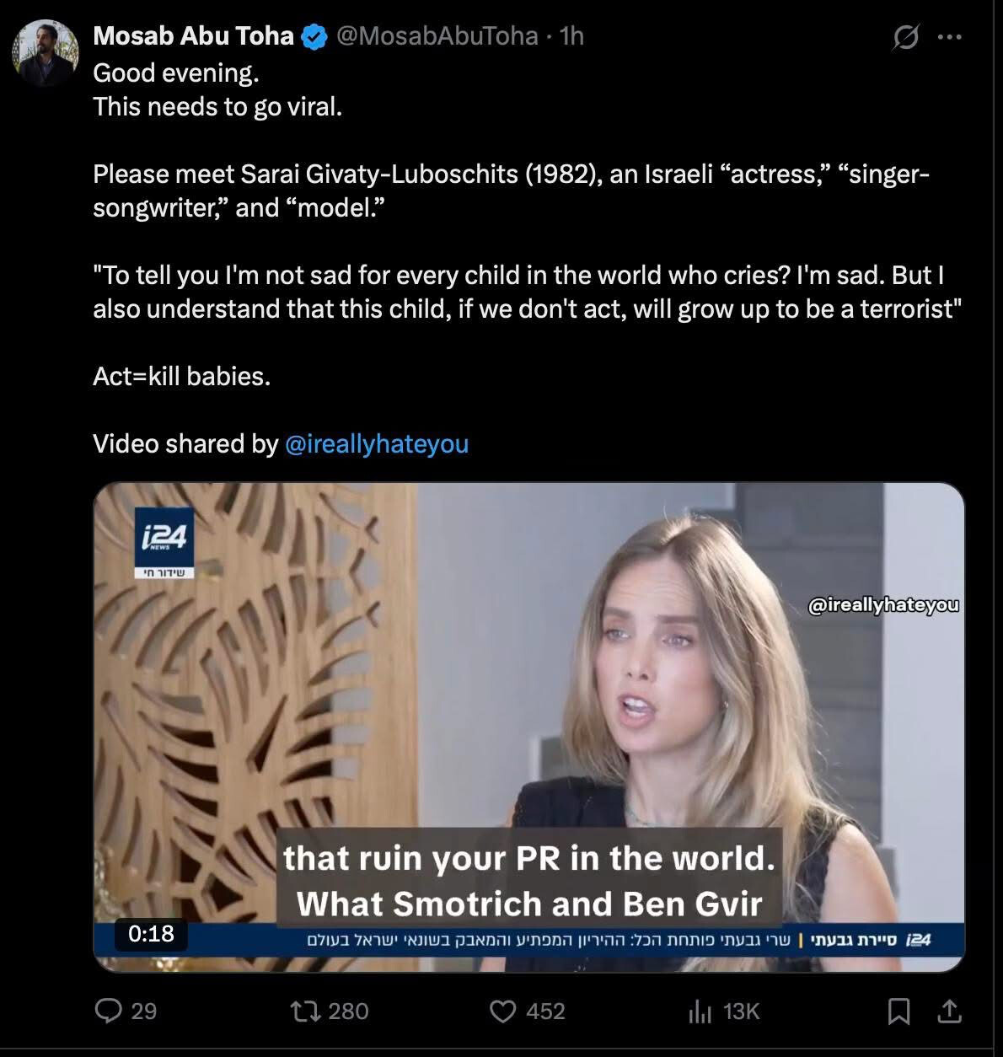Click the 0:18 video duration badge
1003x1057 pixels.
(x=151, y=933)
